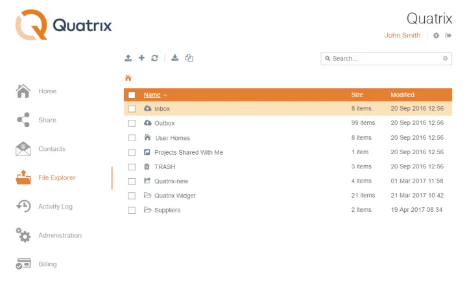
Task: Click the '19 Apr 2017 08:34' date
Action: 416,210
